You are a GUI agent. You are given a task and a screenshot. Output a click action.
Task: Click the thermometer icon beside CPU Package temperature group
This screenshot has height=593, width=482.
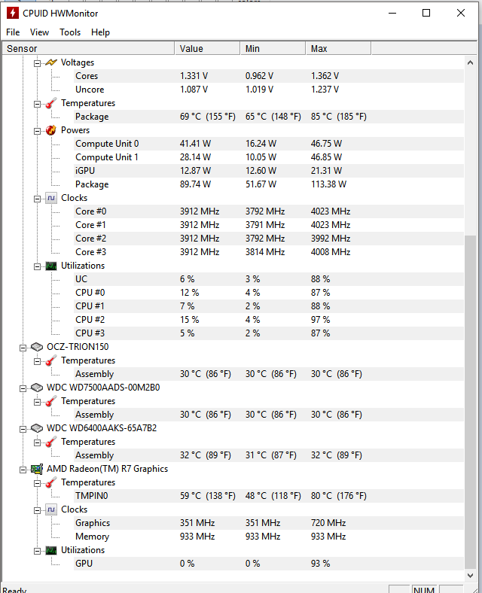tap(51, 103)
